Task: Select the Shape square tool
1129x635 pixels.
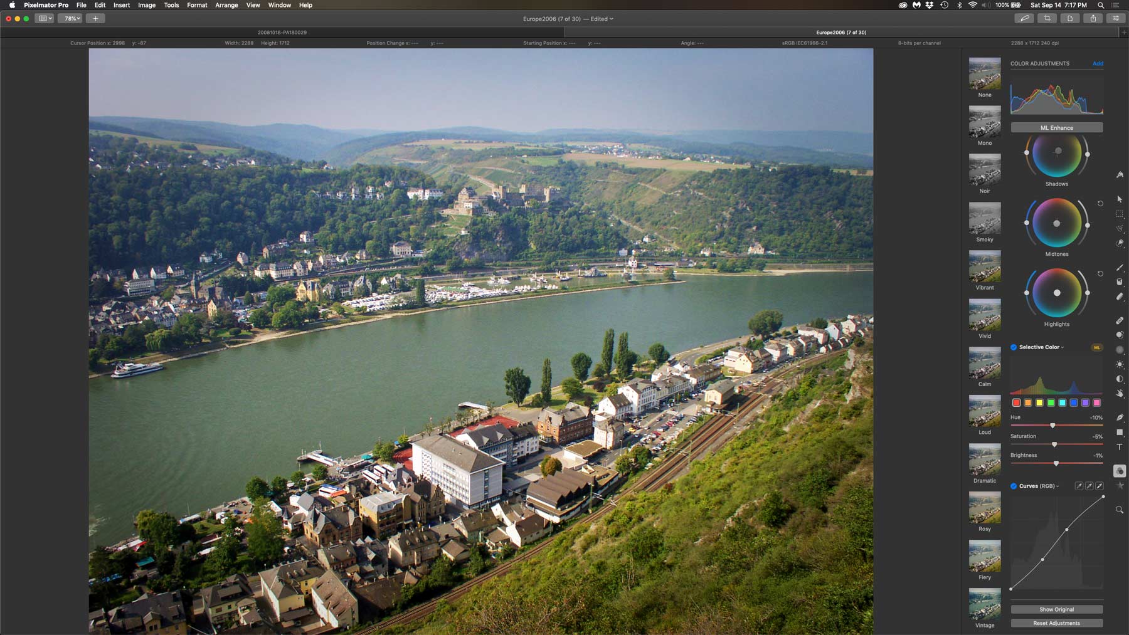Action: coord(1120,432)
